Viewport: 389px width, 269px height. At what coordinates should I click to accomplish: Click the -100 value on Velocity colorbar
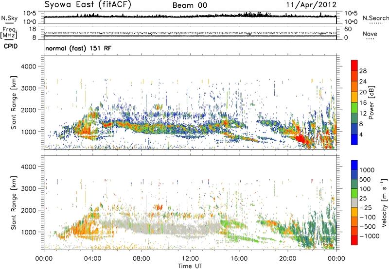[x=368, y=217]
